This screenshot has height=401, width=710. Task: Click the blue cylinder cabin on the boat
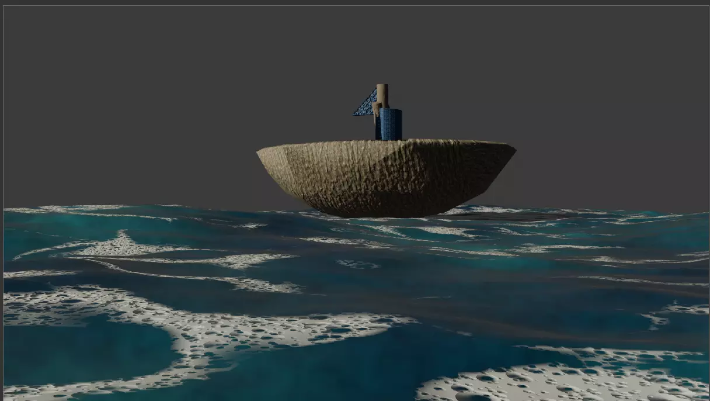tap(391, 124)
